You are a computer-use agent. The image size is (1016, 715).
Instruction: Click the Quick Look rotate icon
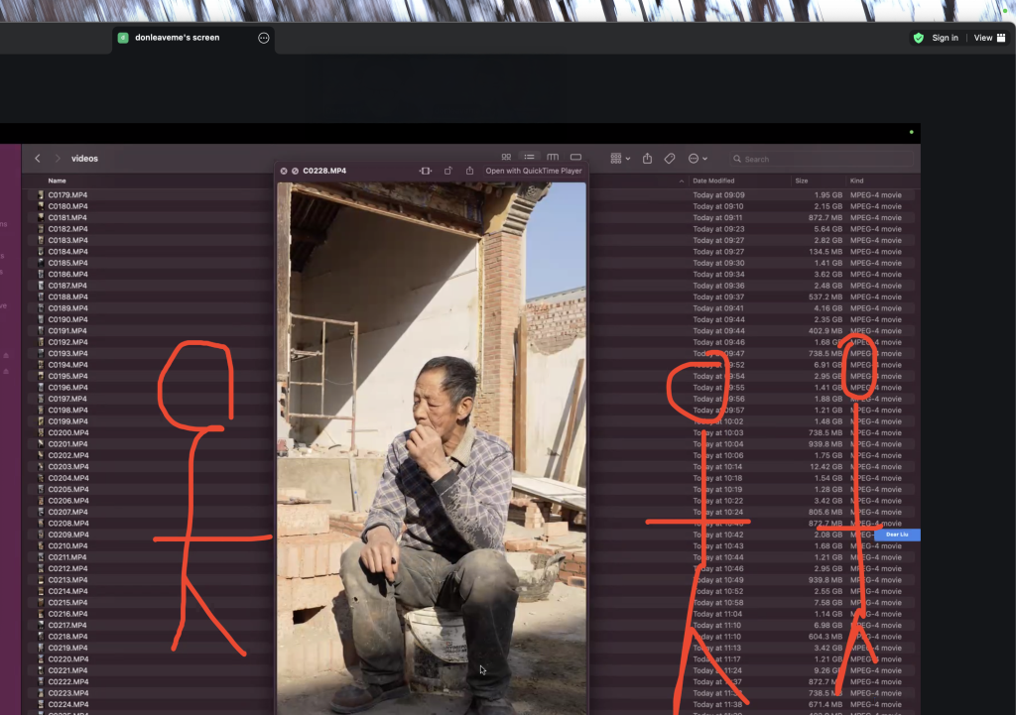pyautogui.click(x=447, y=171)
